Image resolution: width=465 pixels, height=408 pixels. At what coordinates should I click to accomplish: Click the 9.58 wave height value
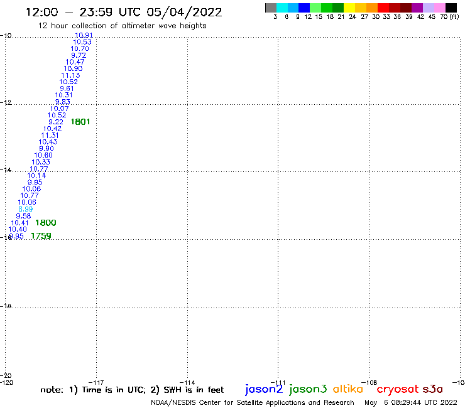pyautogui.click(x=23, y=216)
